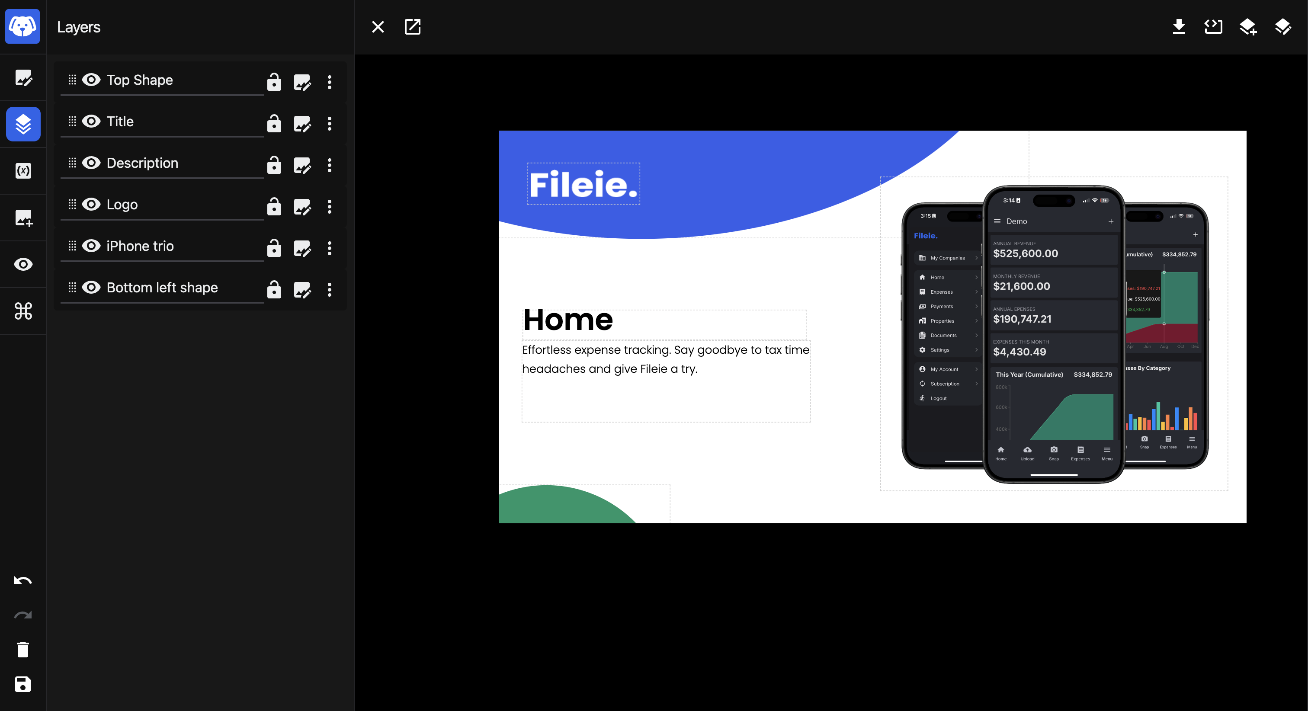Select the Home title text on canvas
The height and width of the screenshot is (711, 1308).
567,320
